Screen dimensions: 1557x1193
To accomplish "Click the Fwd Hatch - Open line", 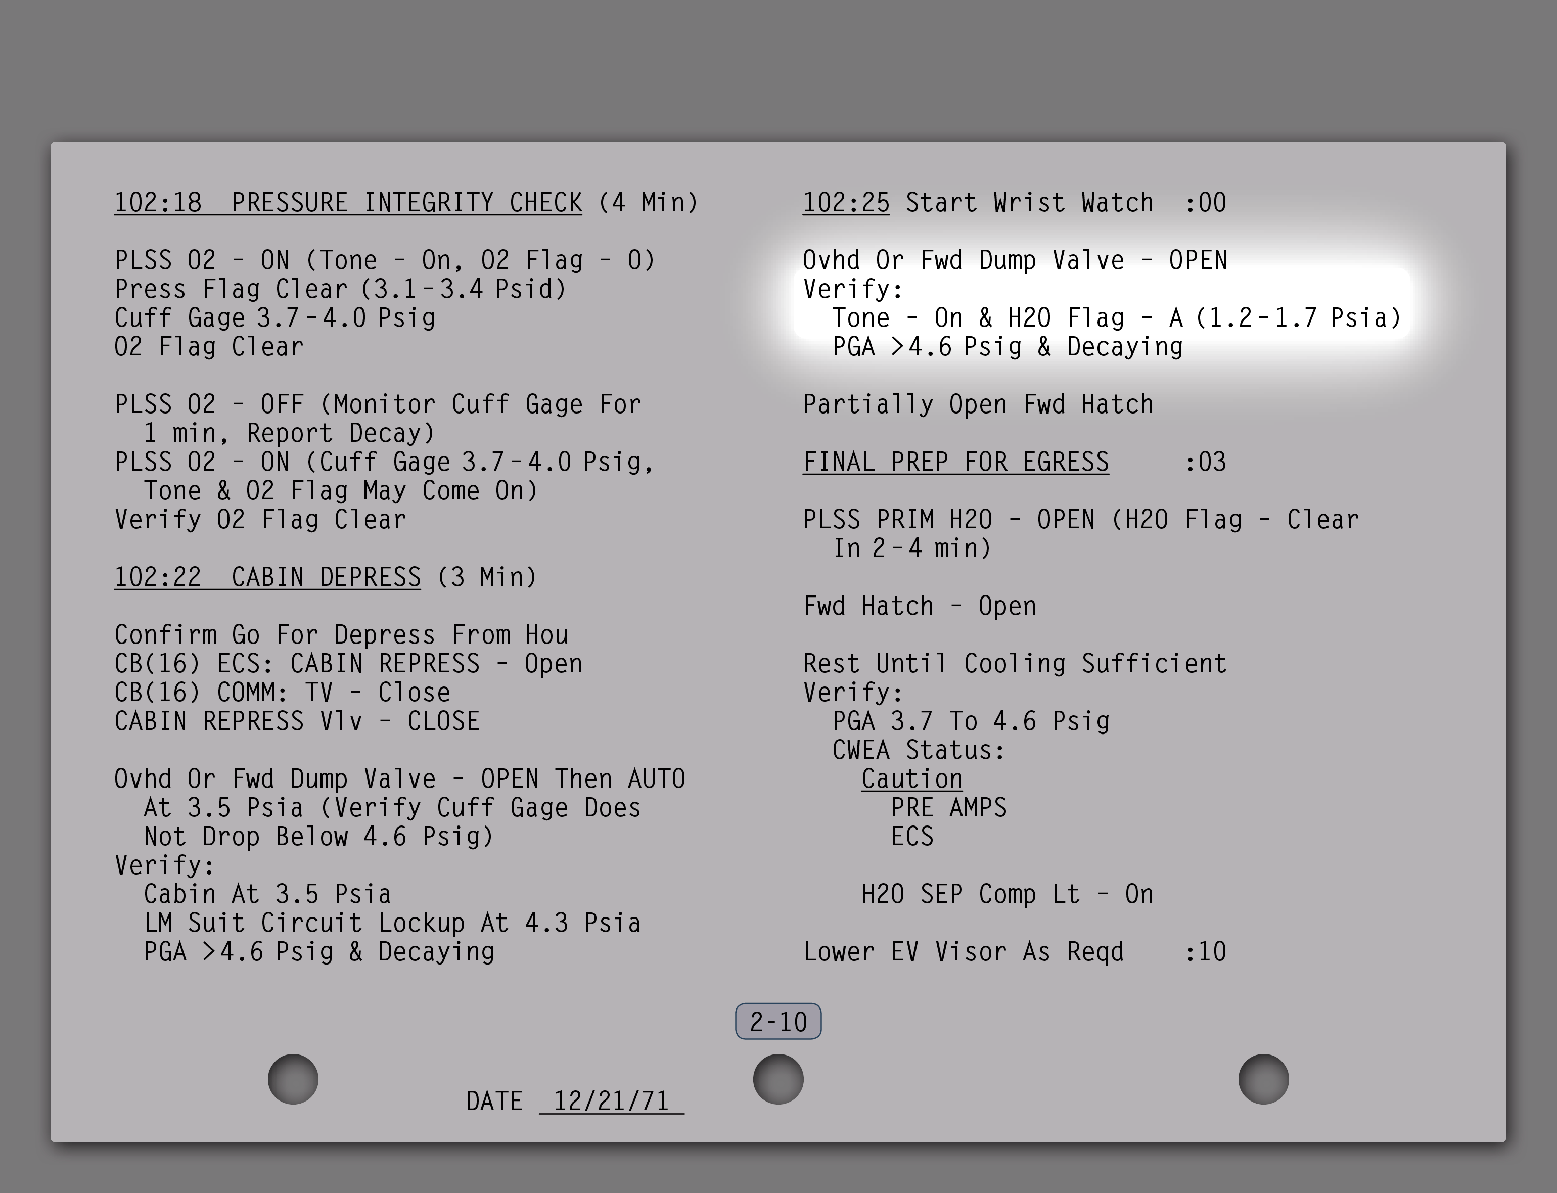I will pyautogui.click(x=920, y=607).
